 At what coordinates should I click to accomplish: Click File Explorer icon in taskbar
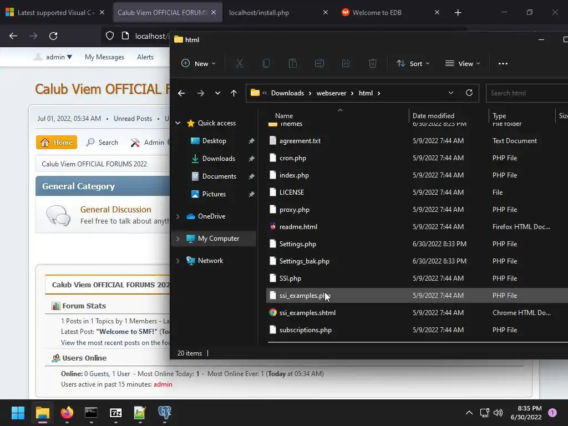[x=42, y=413]
